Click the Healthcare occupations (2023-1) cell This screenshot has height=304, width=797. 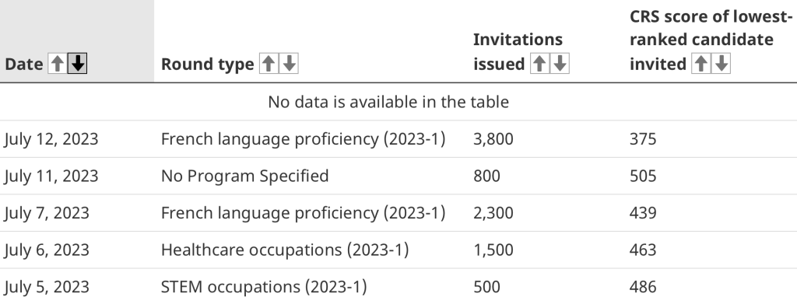pyautogui.click(x=285, y=250)
